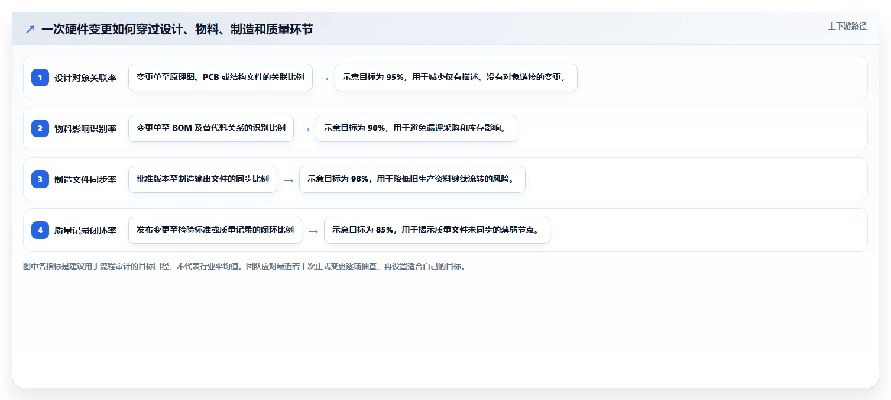This screenshot has width=891, height=400.
Task: Select the step 1 number badge
Action: pyautogui.click(x=40, y=78)
